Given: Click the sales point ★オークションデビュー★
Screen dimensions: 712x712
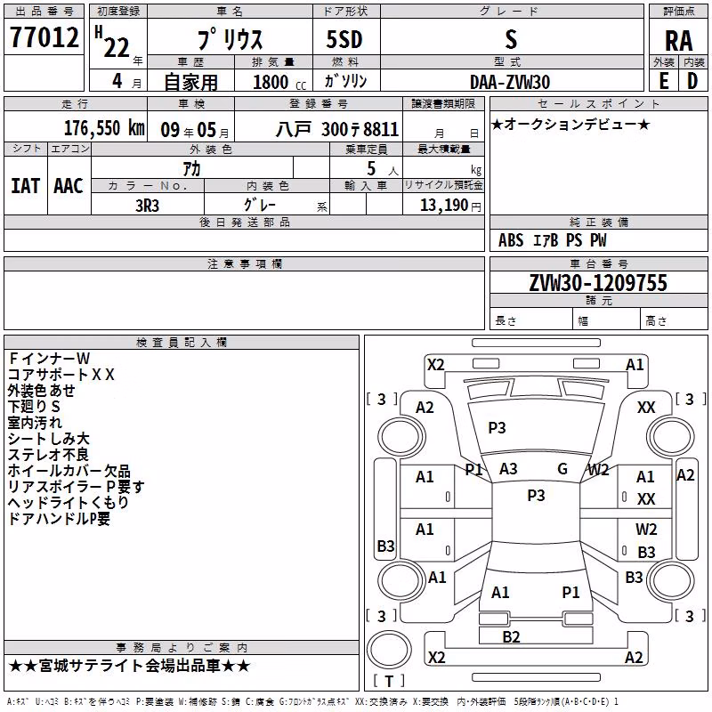Looking at the screenshot, I should (570, 124).
